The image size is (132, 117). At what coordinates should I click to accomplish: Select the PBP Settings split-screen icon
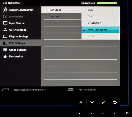[x=5, y=43]
